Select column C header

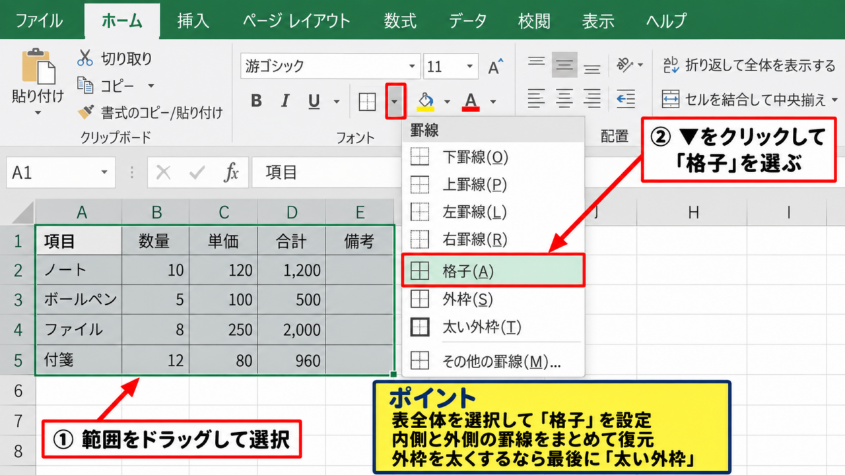pyautogui.click(x=224, y=212)
